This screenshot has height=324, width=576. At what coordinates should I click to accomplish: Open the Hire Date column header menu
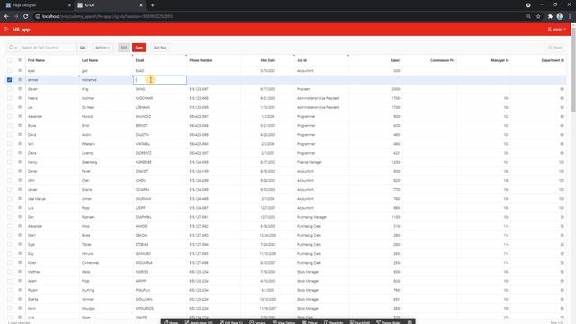coord(268,60)
